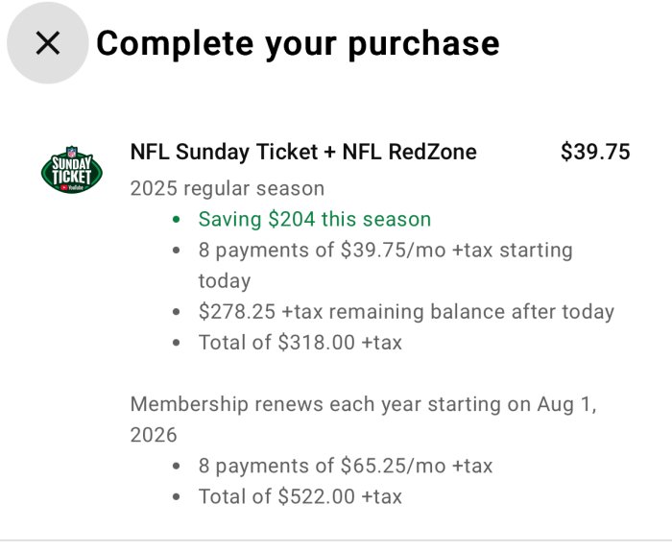This screenshot has width=672, height=552.
Task: Click "8 payments of $39.75/mo" line
Action: point(385,250)
